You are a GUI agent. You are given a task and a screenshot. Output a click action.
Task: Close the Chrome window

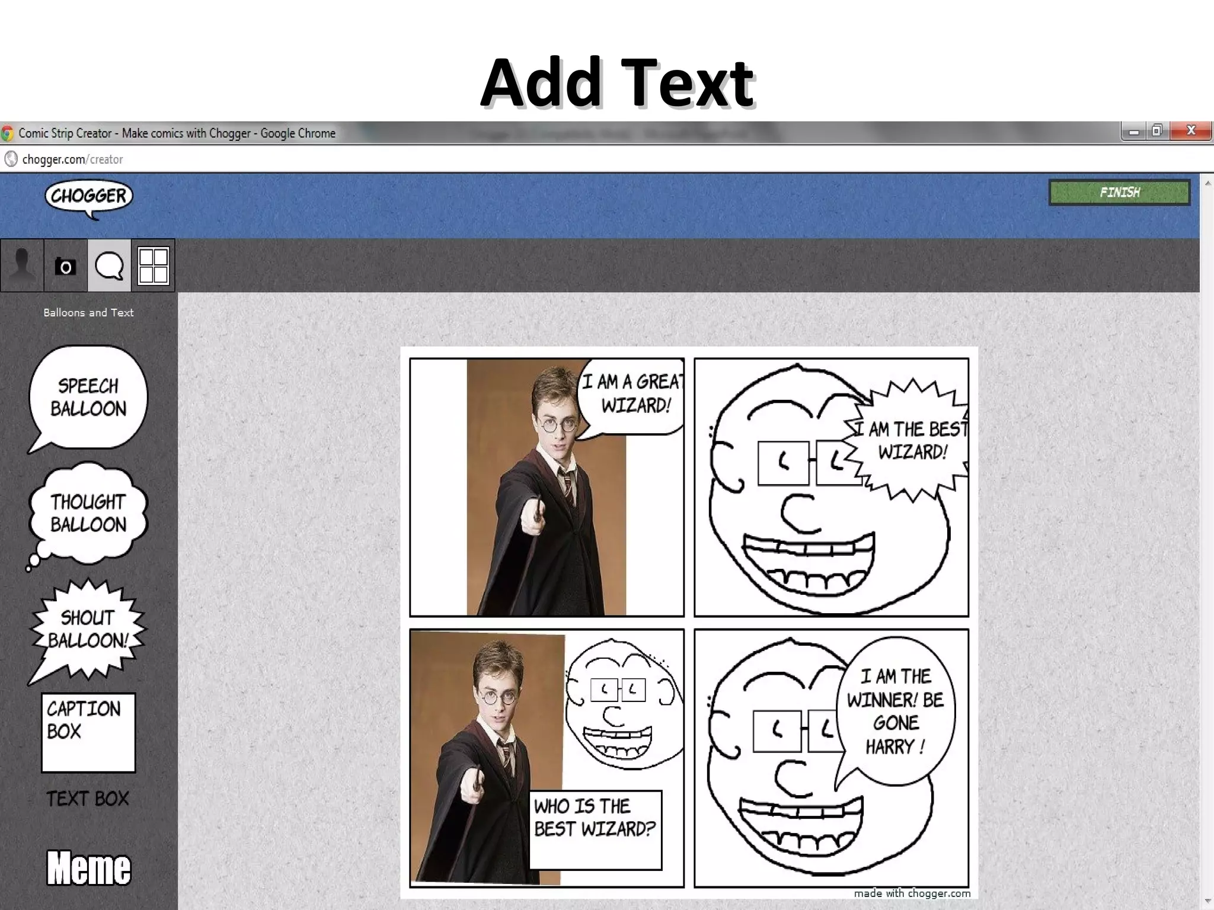(x=1191, y=131)
